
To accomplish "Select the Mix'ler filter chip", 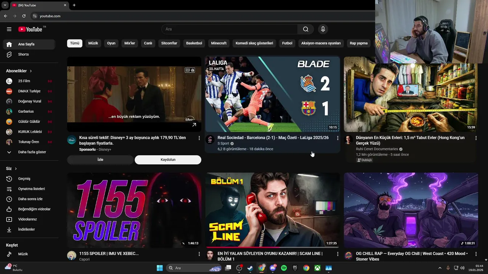I will pyautogui.click(x=130, y=43).
